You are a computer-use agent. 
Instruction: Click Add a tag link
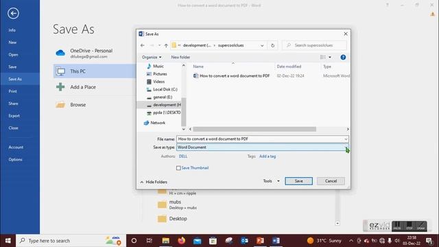tap(268, 156)
